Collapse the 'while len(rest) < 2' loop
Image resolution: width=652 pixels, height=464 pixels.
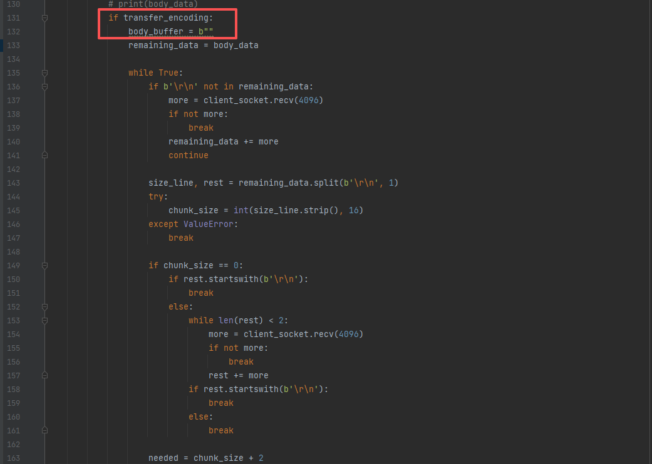pos(44,321)
